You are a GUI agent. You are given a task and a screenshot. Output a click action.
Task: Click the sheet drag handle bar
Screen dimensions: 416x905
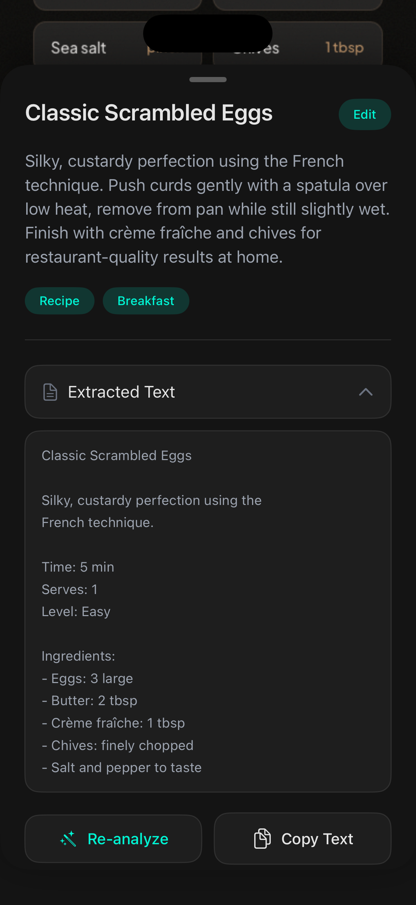pos(208,79)
